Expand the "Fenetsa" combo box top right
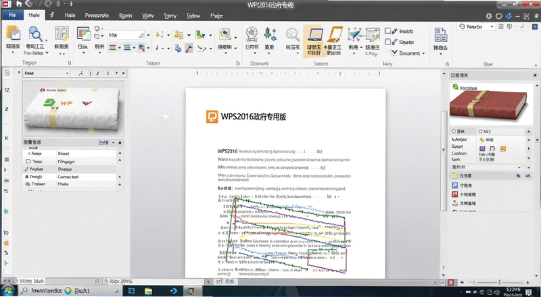 (492, 26)
